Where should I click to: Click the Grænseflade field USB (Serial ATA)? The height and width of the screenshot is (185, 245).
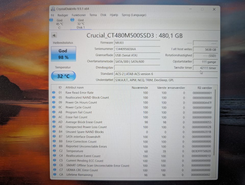click(x=137, y=55)
